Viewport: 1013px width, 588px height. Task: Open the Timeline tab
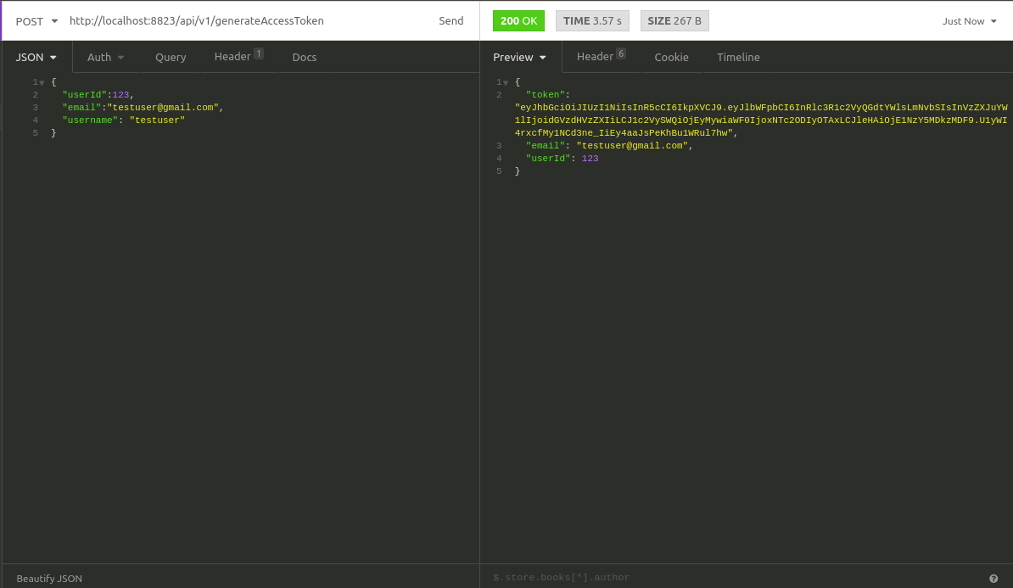click(x=737, y=57)
